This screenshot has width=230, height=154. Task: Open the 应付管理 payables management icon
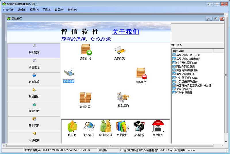[139, 128]
